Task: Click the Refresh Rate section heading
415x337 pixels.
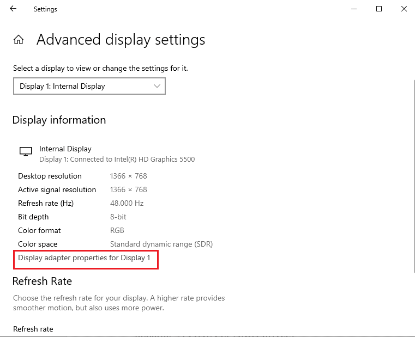Action: pos(42,281)
